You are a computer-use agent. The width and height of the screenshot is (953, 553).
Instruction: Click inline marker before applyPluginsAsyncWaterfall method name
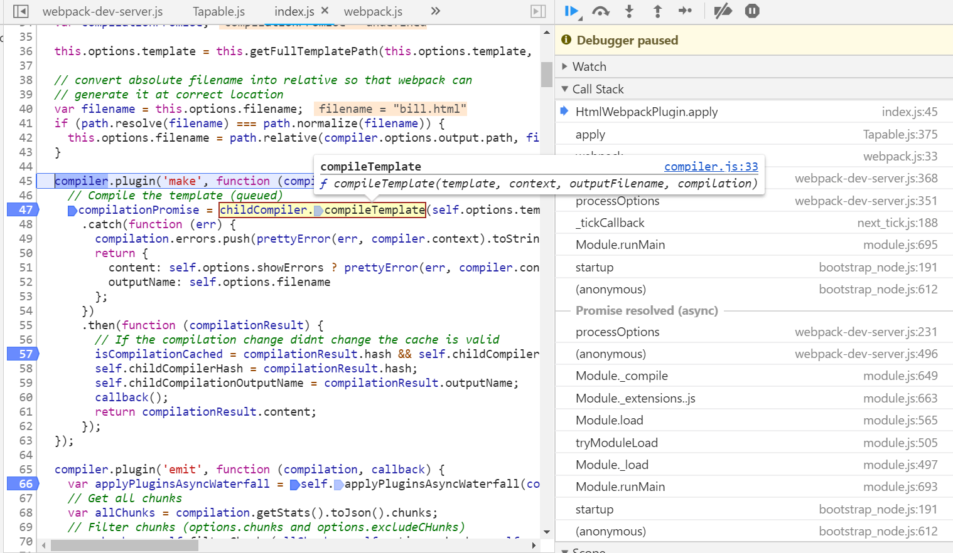click(339, 484)
